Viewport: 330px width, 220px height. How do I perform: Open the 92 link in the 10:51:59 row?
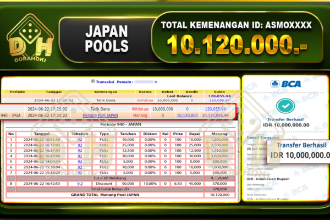pos(80,140)
